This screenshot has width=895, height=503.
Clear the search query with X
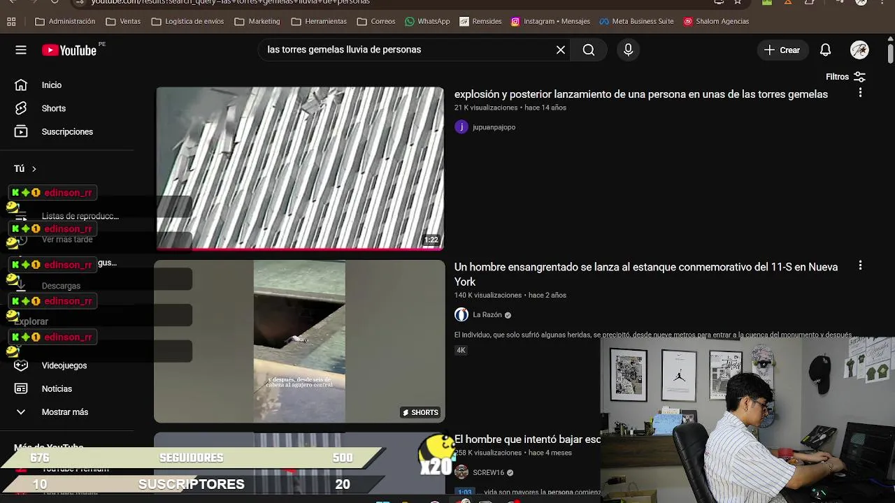561,50
